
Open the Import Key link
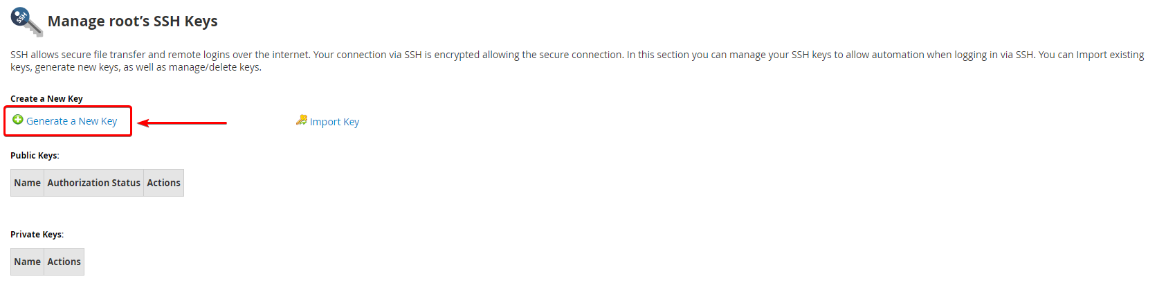[x=334, y=122]
